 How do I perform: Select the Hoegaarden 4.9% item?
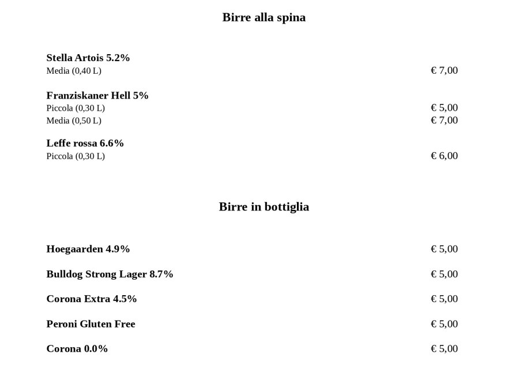(88, 249)
